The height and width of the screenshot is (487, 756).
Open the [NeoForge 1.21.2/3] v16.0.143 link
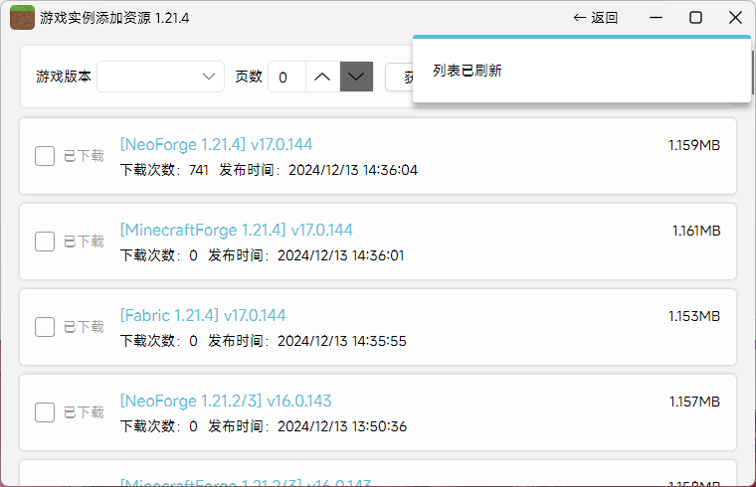tap(226, 402)
